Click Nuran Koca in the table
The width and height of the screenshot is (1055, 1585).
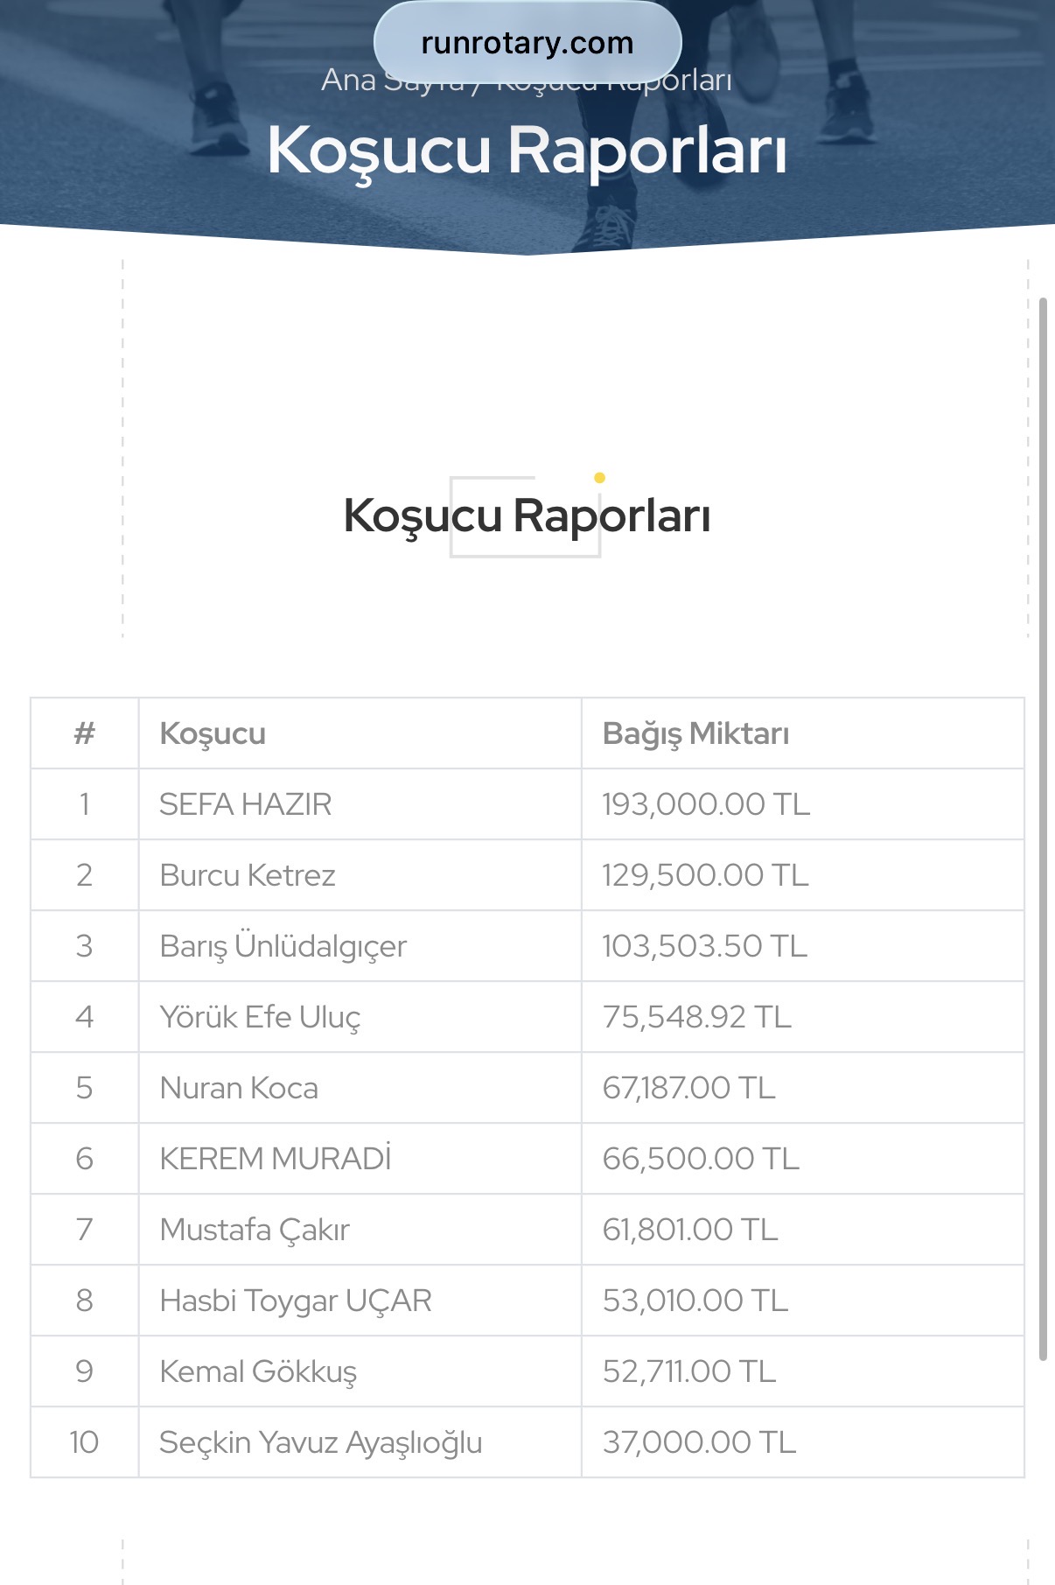point(239,1088)
